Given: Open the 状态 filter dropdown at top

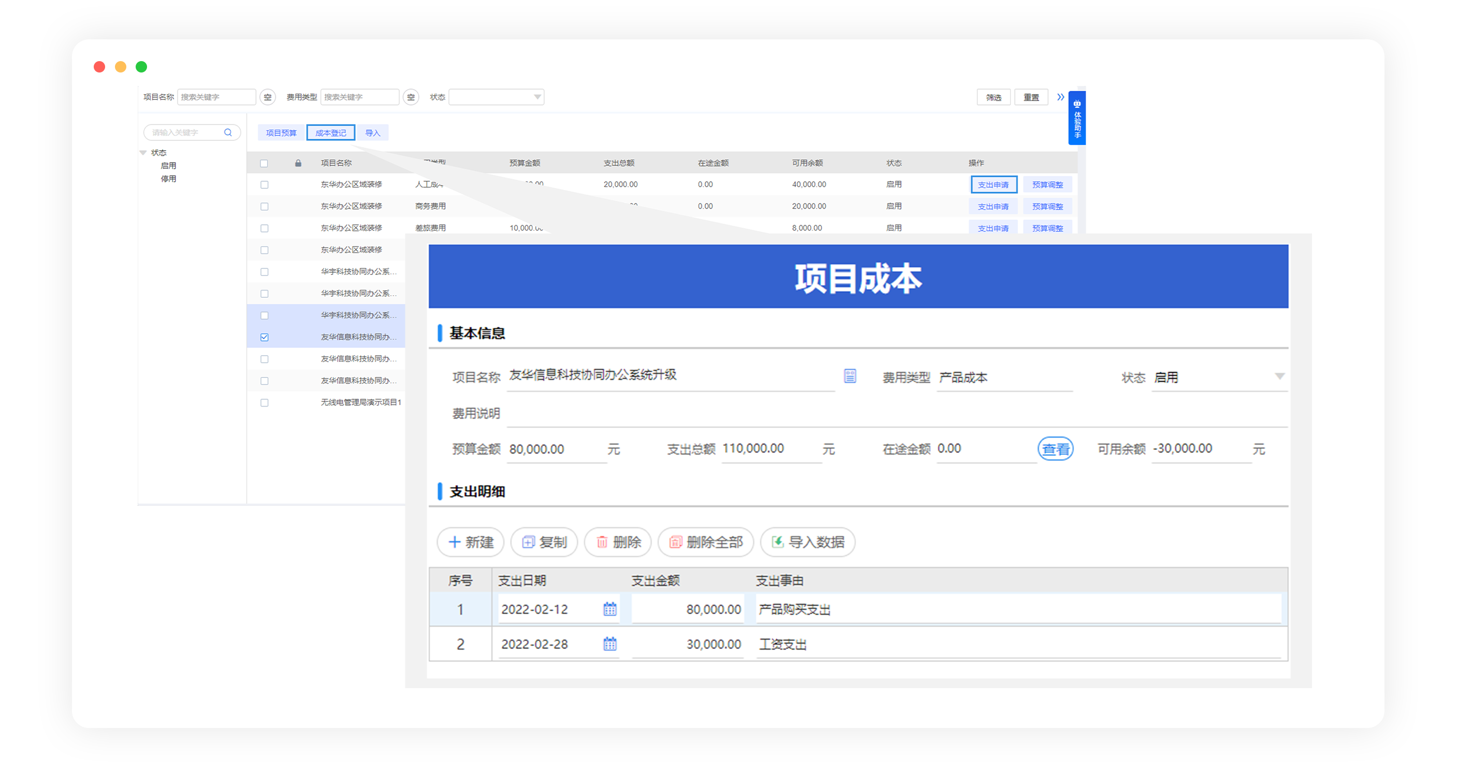Looking at the screenshot, I should coord(497,97).
